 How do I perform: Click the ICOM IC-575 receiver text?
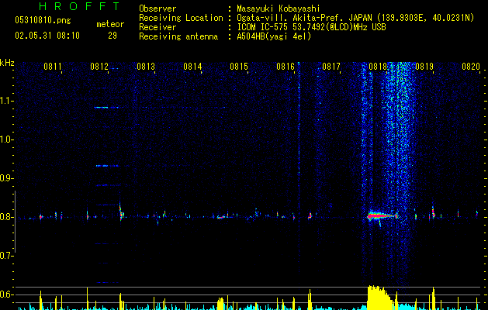click(x=311, y=27)
